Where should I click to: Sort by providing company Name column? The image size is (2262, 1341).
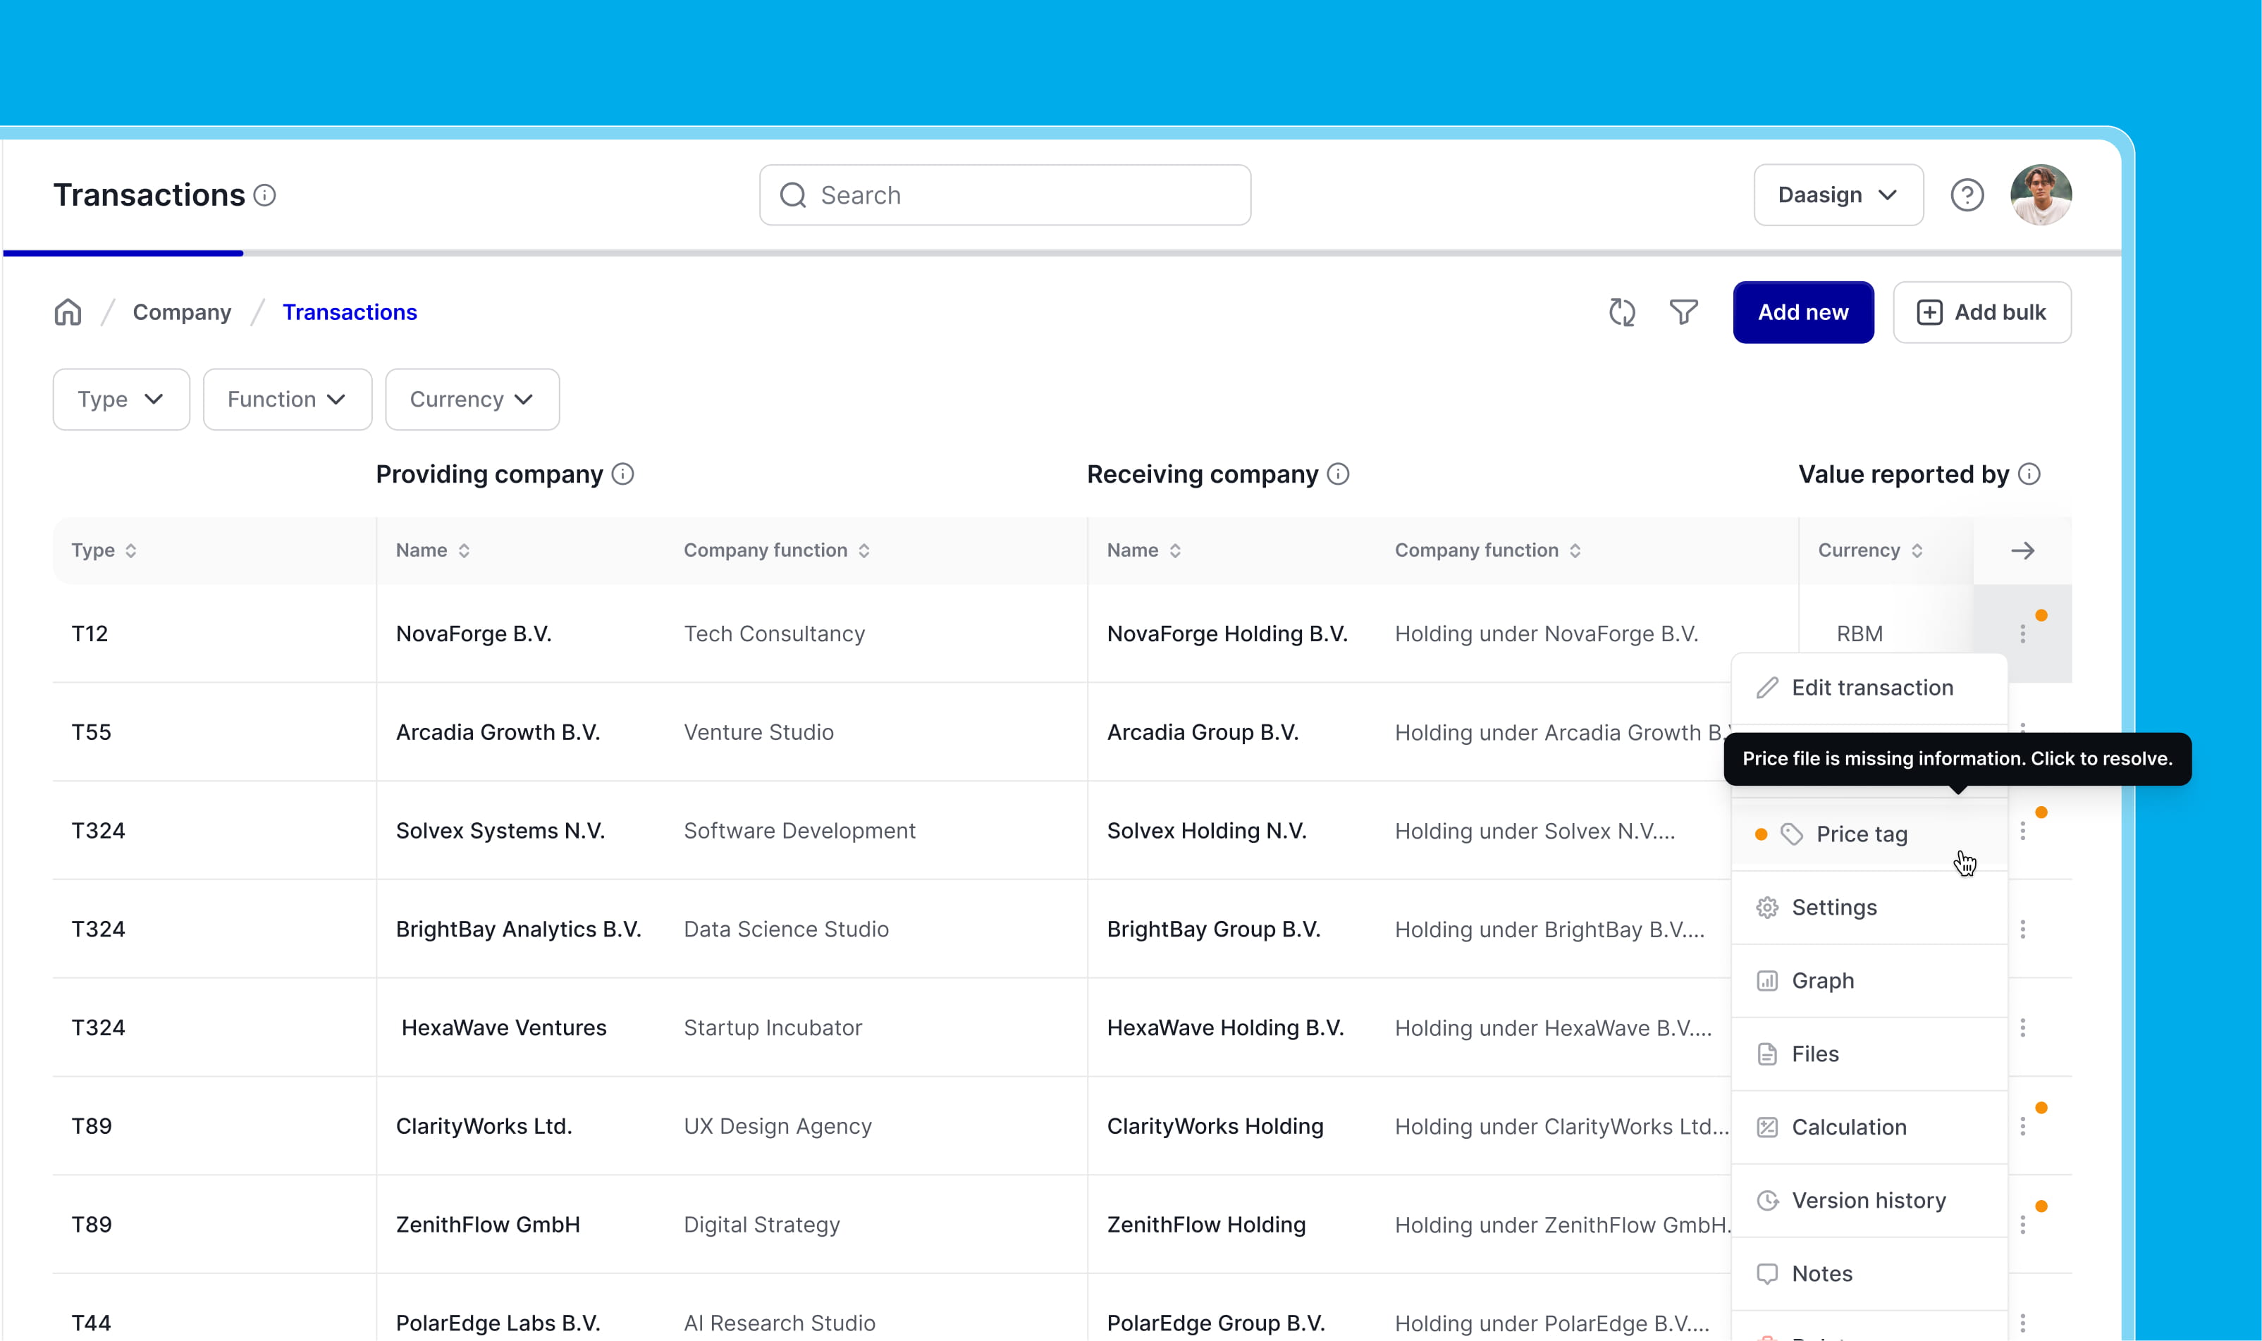[x=433, y=550]
